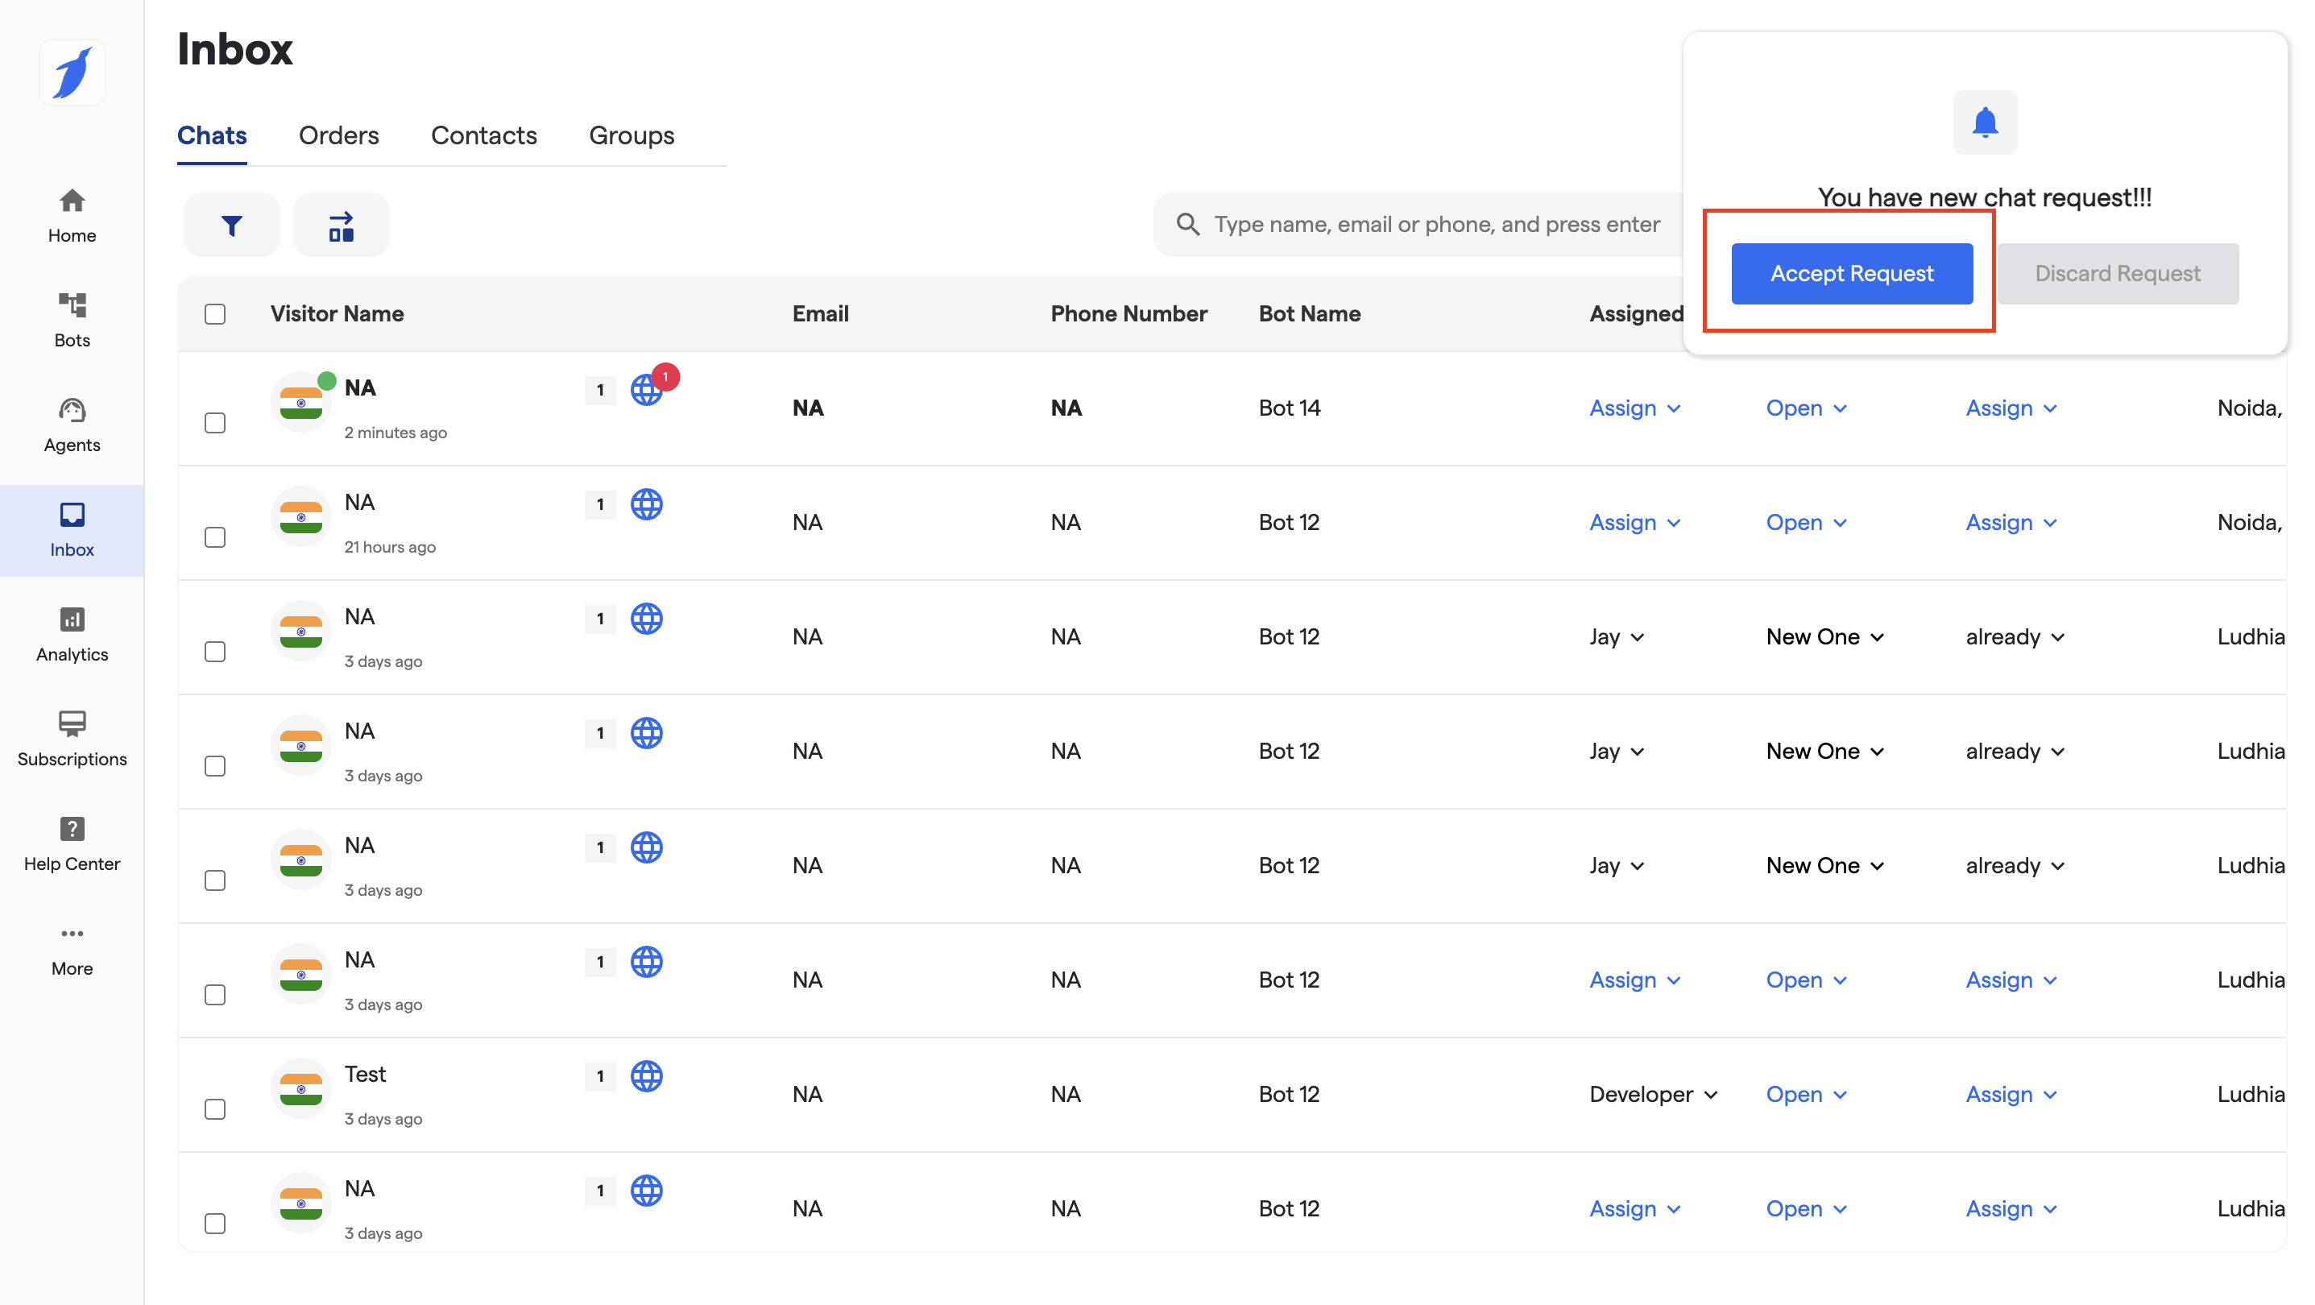Select checkbox for visitor from 2 minutes ago

[215, 422]
